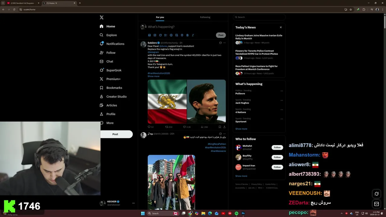Click the large white Post sidebar button
The height and width of the screenshot is (217, 386).
(116, 134)
